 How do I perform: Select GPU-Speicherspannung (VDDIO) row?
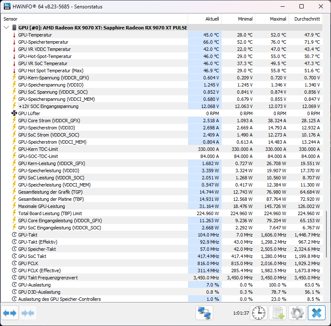click(167, 85)
